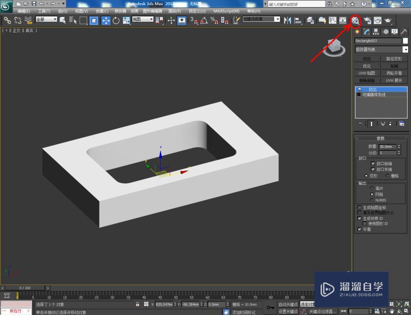Uncheck the 封口始端 option

373,163
